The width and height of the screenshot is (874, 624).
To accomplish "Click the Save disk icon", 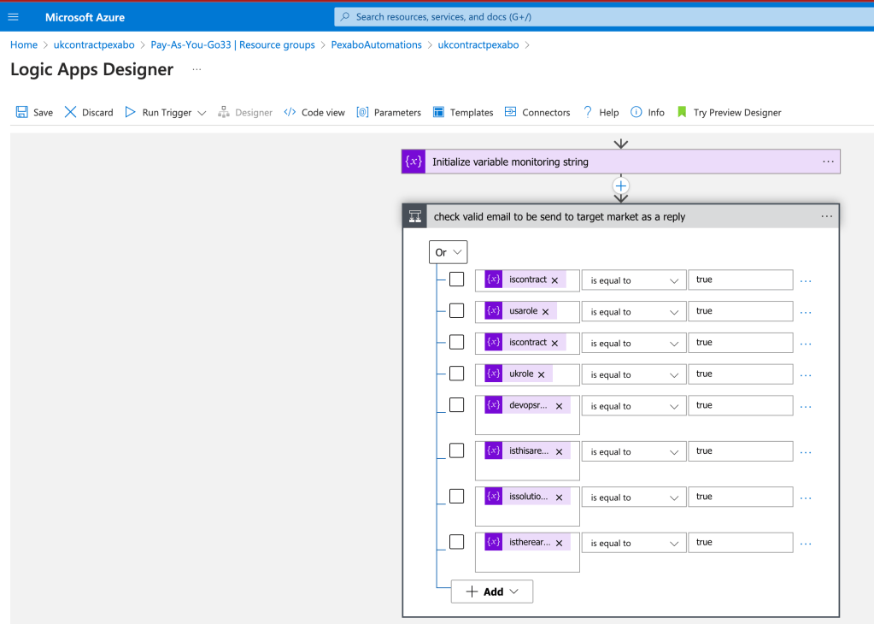I will [21, 112].
